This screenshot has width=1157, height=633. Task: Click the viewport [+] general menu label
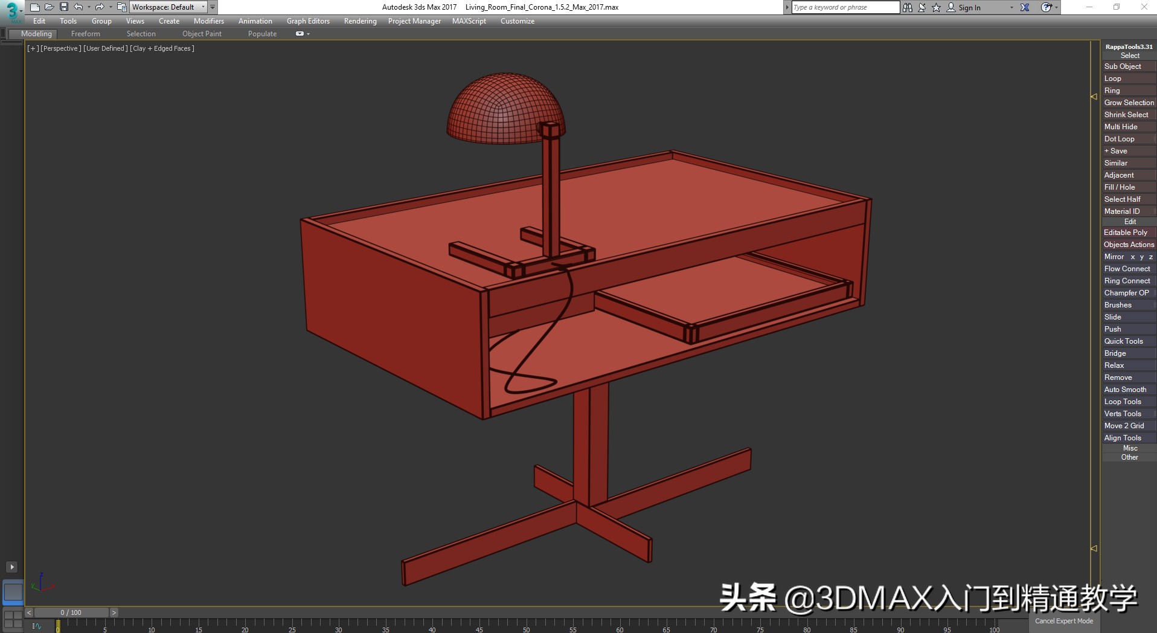tap(33, 48)
